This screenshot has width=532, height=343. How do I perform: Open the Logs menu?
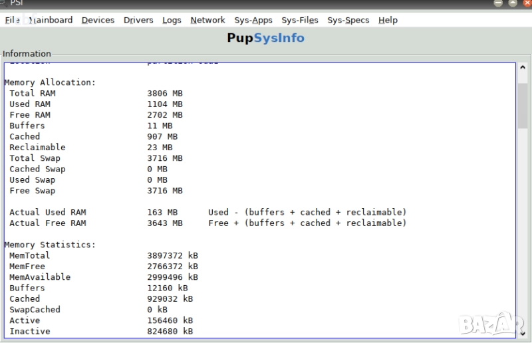(172, 20)
